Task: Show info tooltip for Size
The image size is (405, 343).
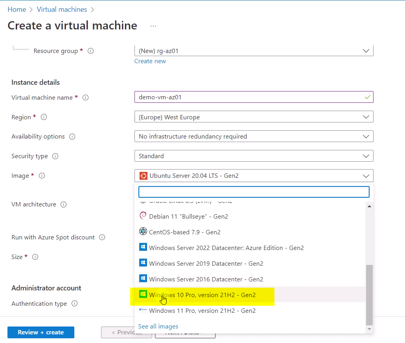Action: click(x=35, y=257)
